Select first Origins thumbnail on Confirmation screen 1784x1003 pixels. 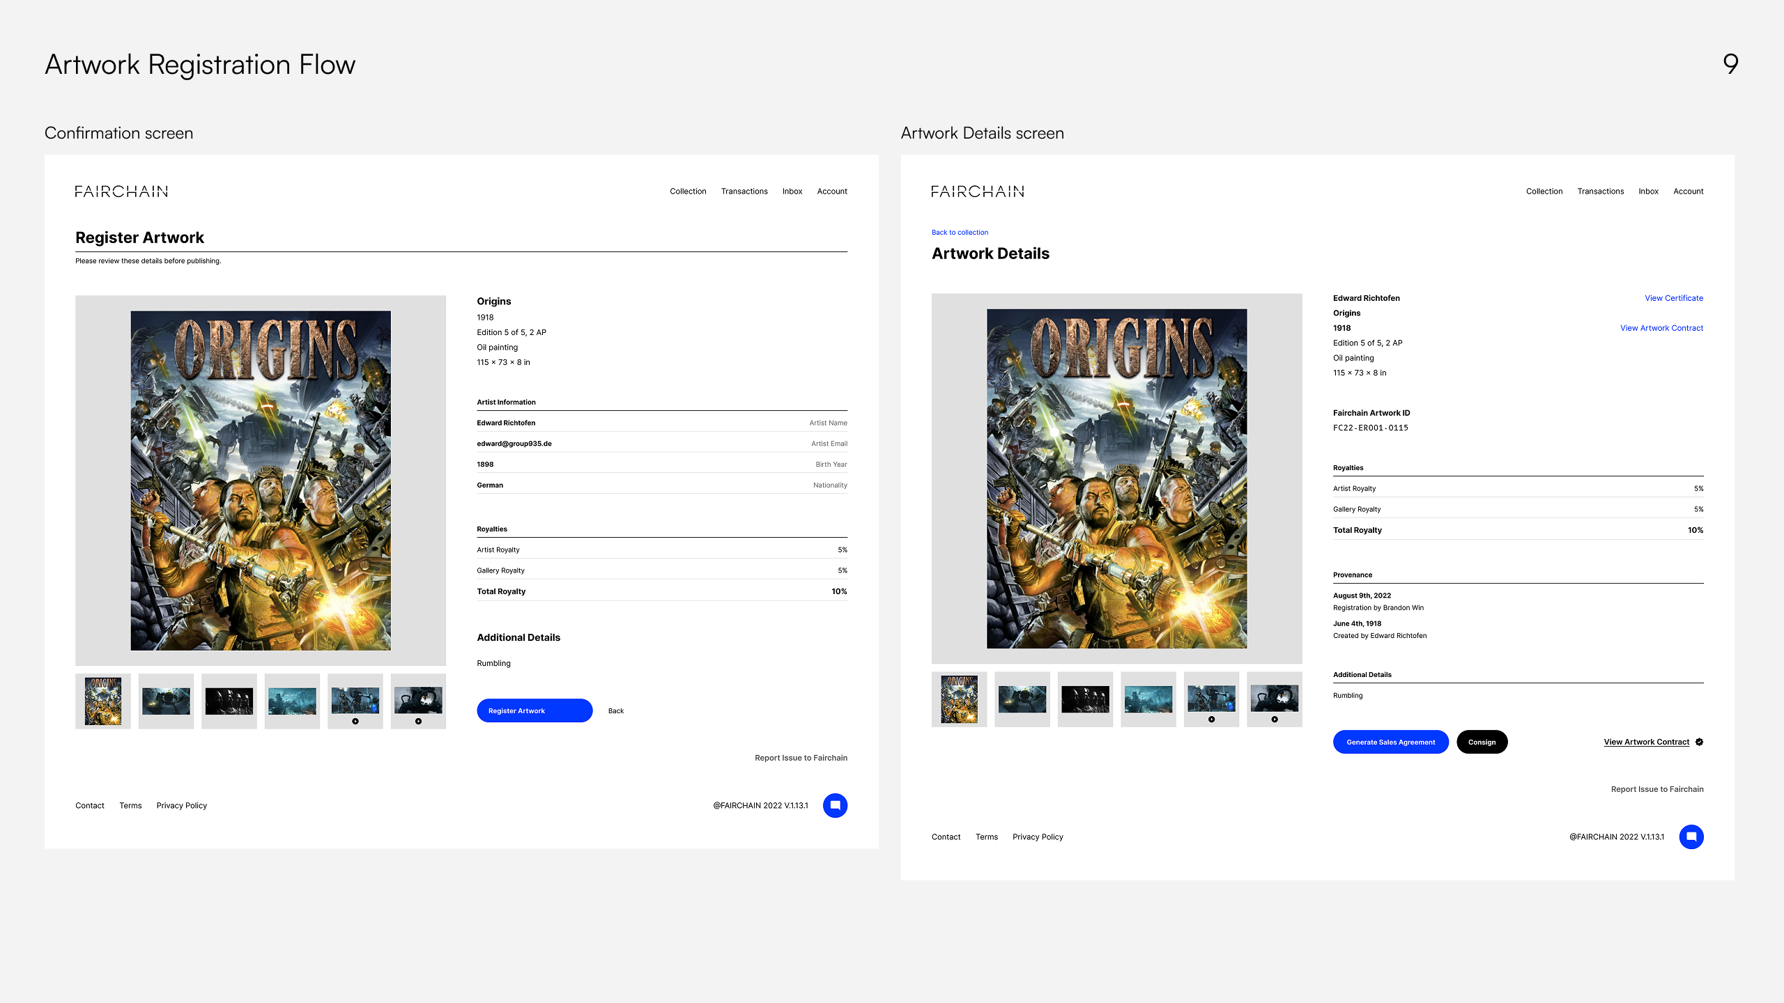(x=103, y=701)
